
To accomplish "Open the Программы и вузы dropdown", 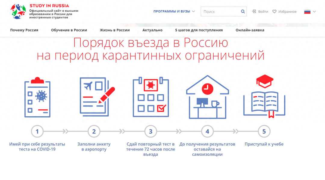I will coord(174,11).
